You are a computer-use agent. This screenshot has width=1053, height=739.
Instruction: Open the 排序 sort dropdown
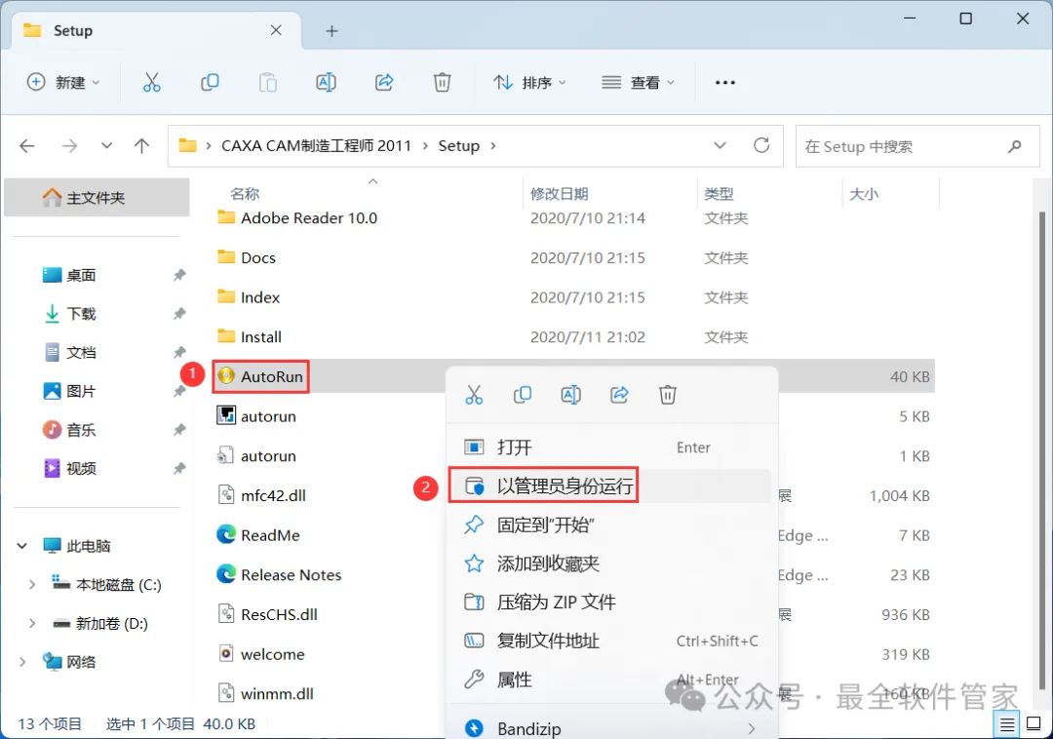pyautogui.click(x=530, y=83)
